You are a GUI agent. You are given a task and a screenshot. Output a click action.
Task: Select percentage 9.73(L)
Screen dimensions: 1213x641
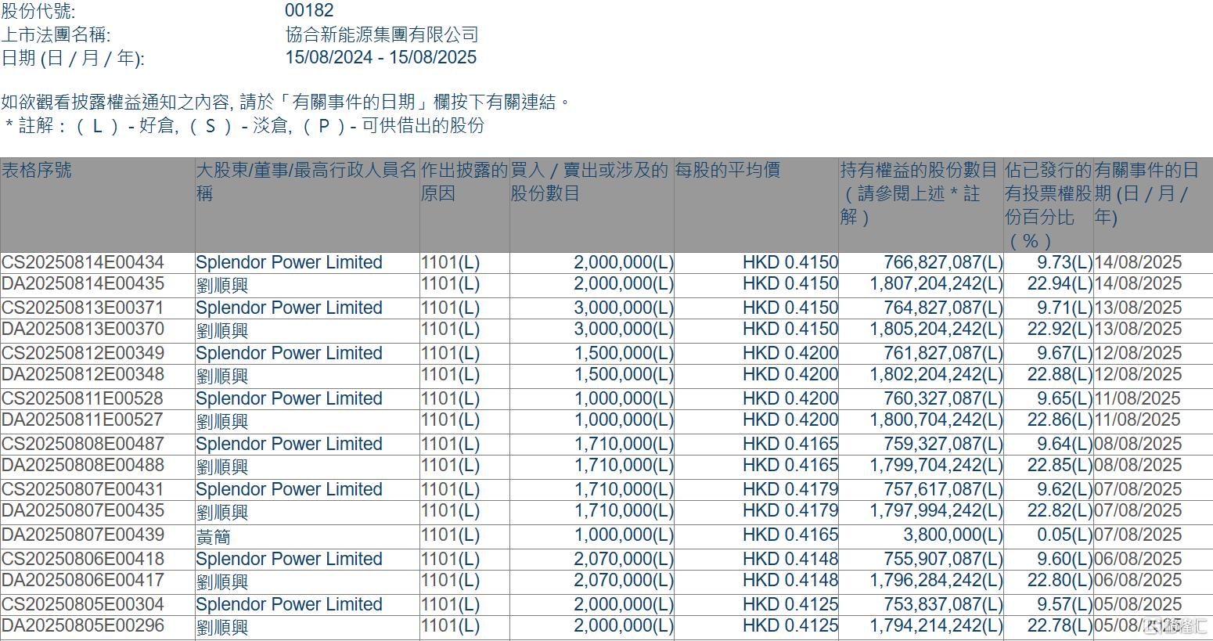click(x=1064, y=262)
